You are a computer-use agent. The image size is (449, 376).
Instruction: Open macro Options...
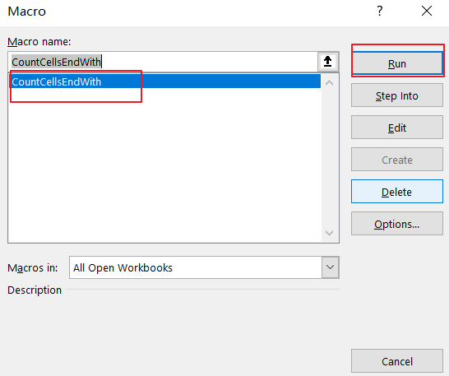[397, 224]
